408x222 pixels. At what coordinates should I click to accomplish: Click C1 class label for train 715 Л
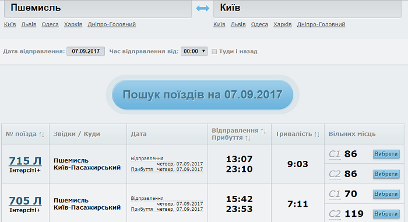[x=335, y=154]
